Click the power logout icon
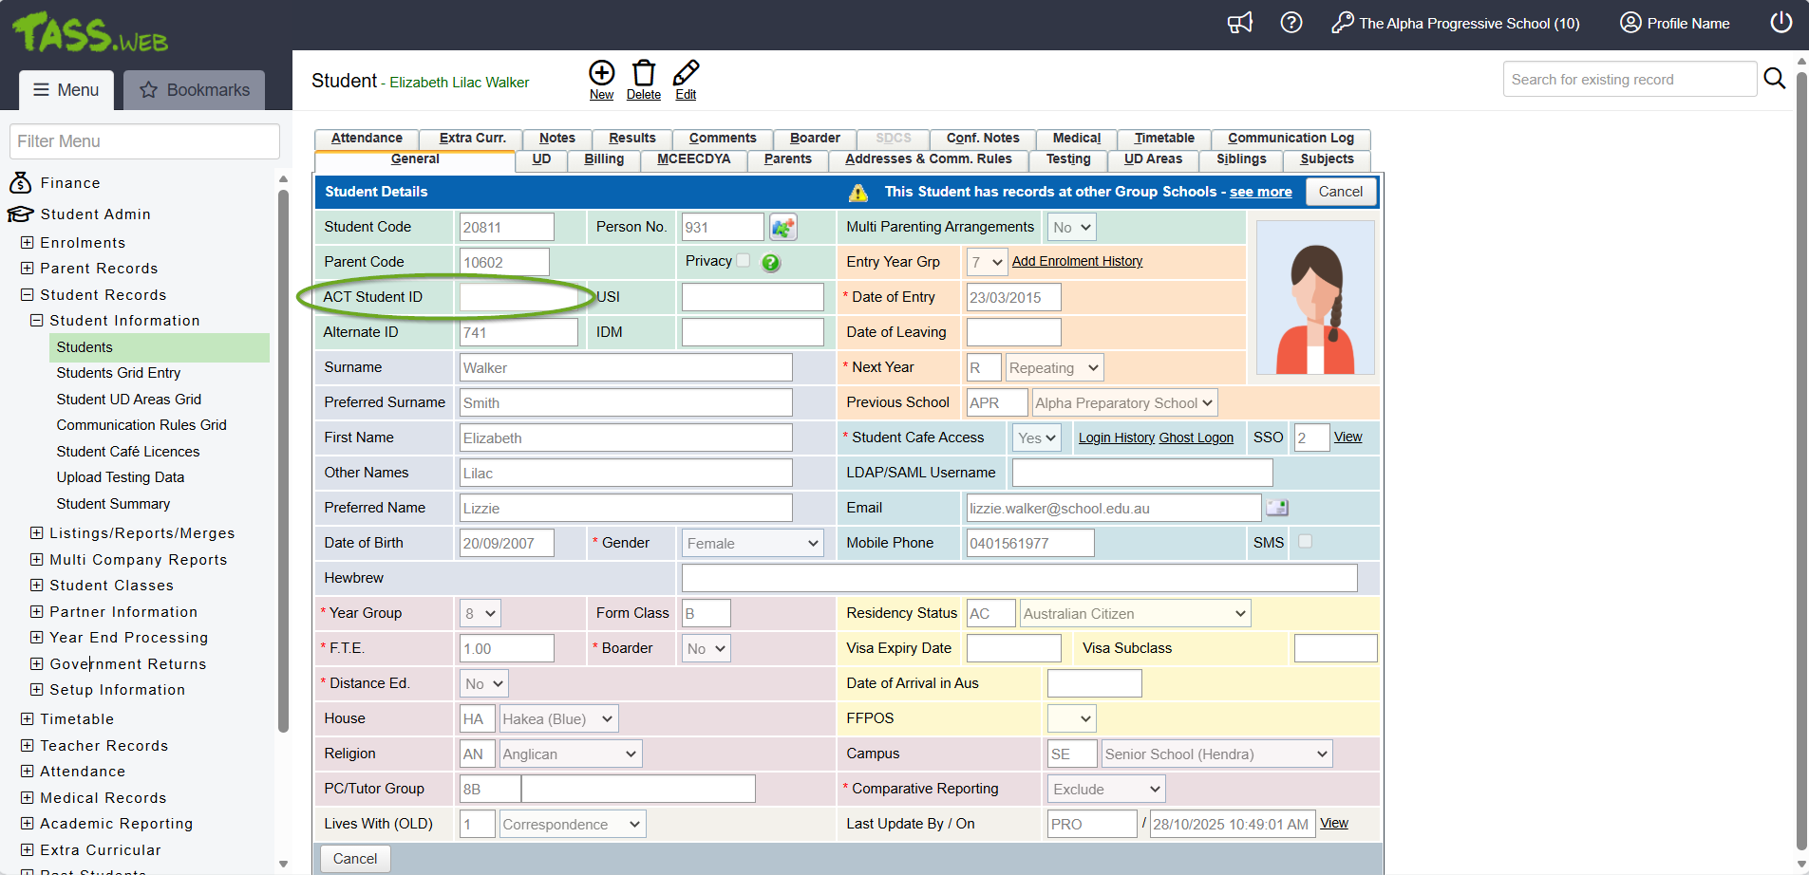Image resolution: width=1809 pixels, height=875 pixels. (x=1781, y=23)
